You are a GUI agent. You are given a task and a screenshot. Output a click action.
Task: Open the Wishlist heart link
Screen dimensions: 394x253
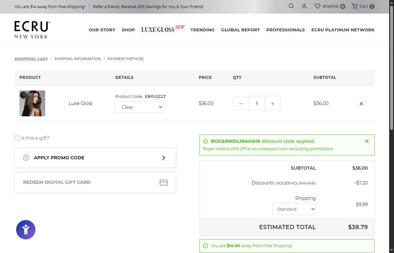pos(330,6)
